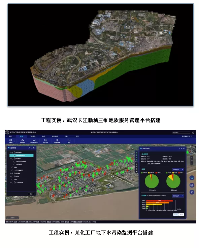Click the home icon beside the search box
This screenshot has width=199, height=248.
(x=193, y=132)
